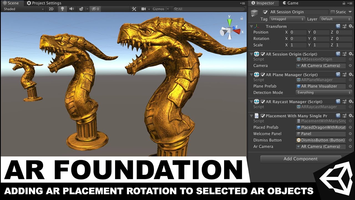Open the Inspector panel options menu icon

(351, 3)
